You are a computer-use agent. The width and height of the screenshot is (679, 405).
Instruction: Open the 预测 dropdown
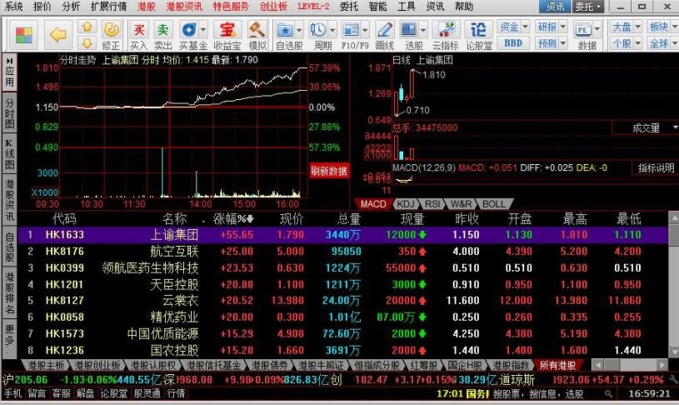tap(552, 42)
